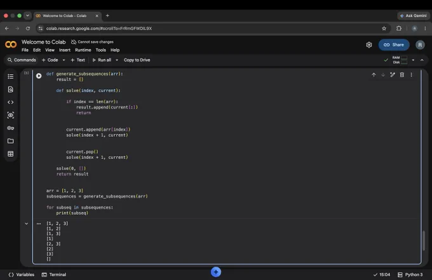The width and height of the screenshot is (432, 280).
Task: Open the Help menu
Action: pos(115,50)
